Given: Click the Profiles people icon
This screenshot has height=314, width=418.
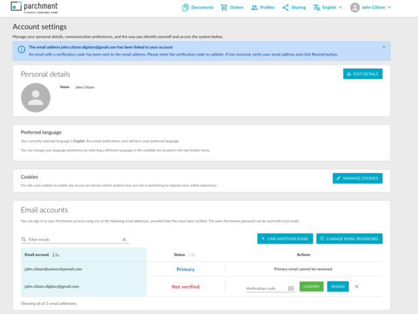Looking at the screenshot, I should (254, 7).
